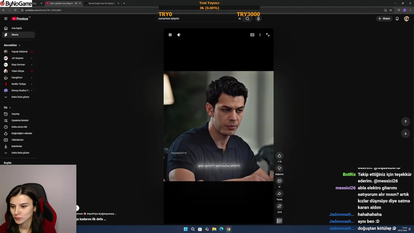This screenshot has height=233, width=414.
Task: Click the Oluştur create button
Action: pyautogui.click(x=384, y=19)
